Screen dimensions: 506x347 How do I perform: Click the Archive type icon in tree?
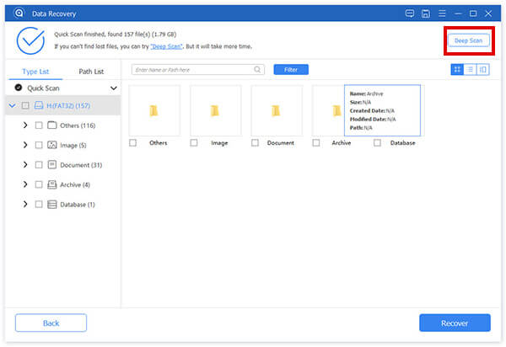[x=52, y=184]
